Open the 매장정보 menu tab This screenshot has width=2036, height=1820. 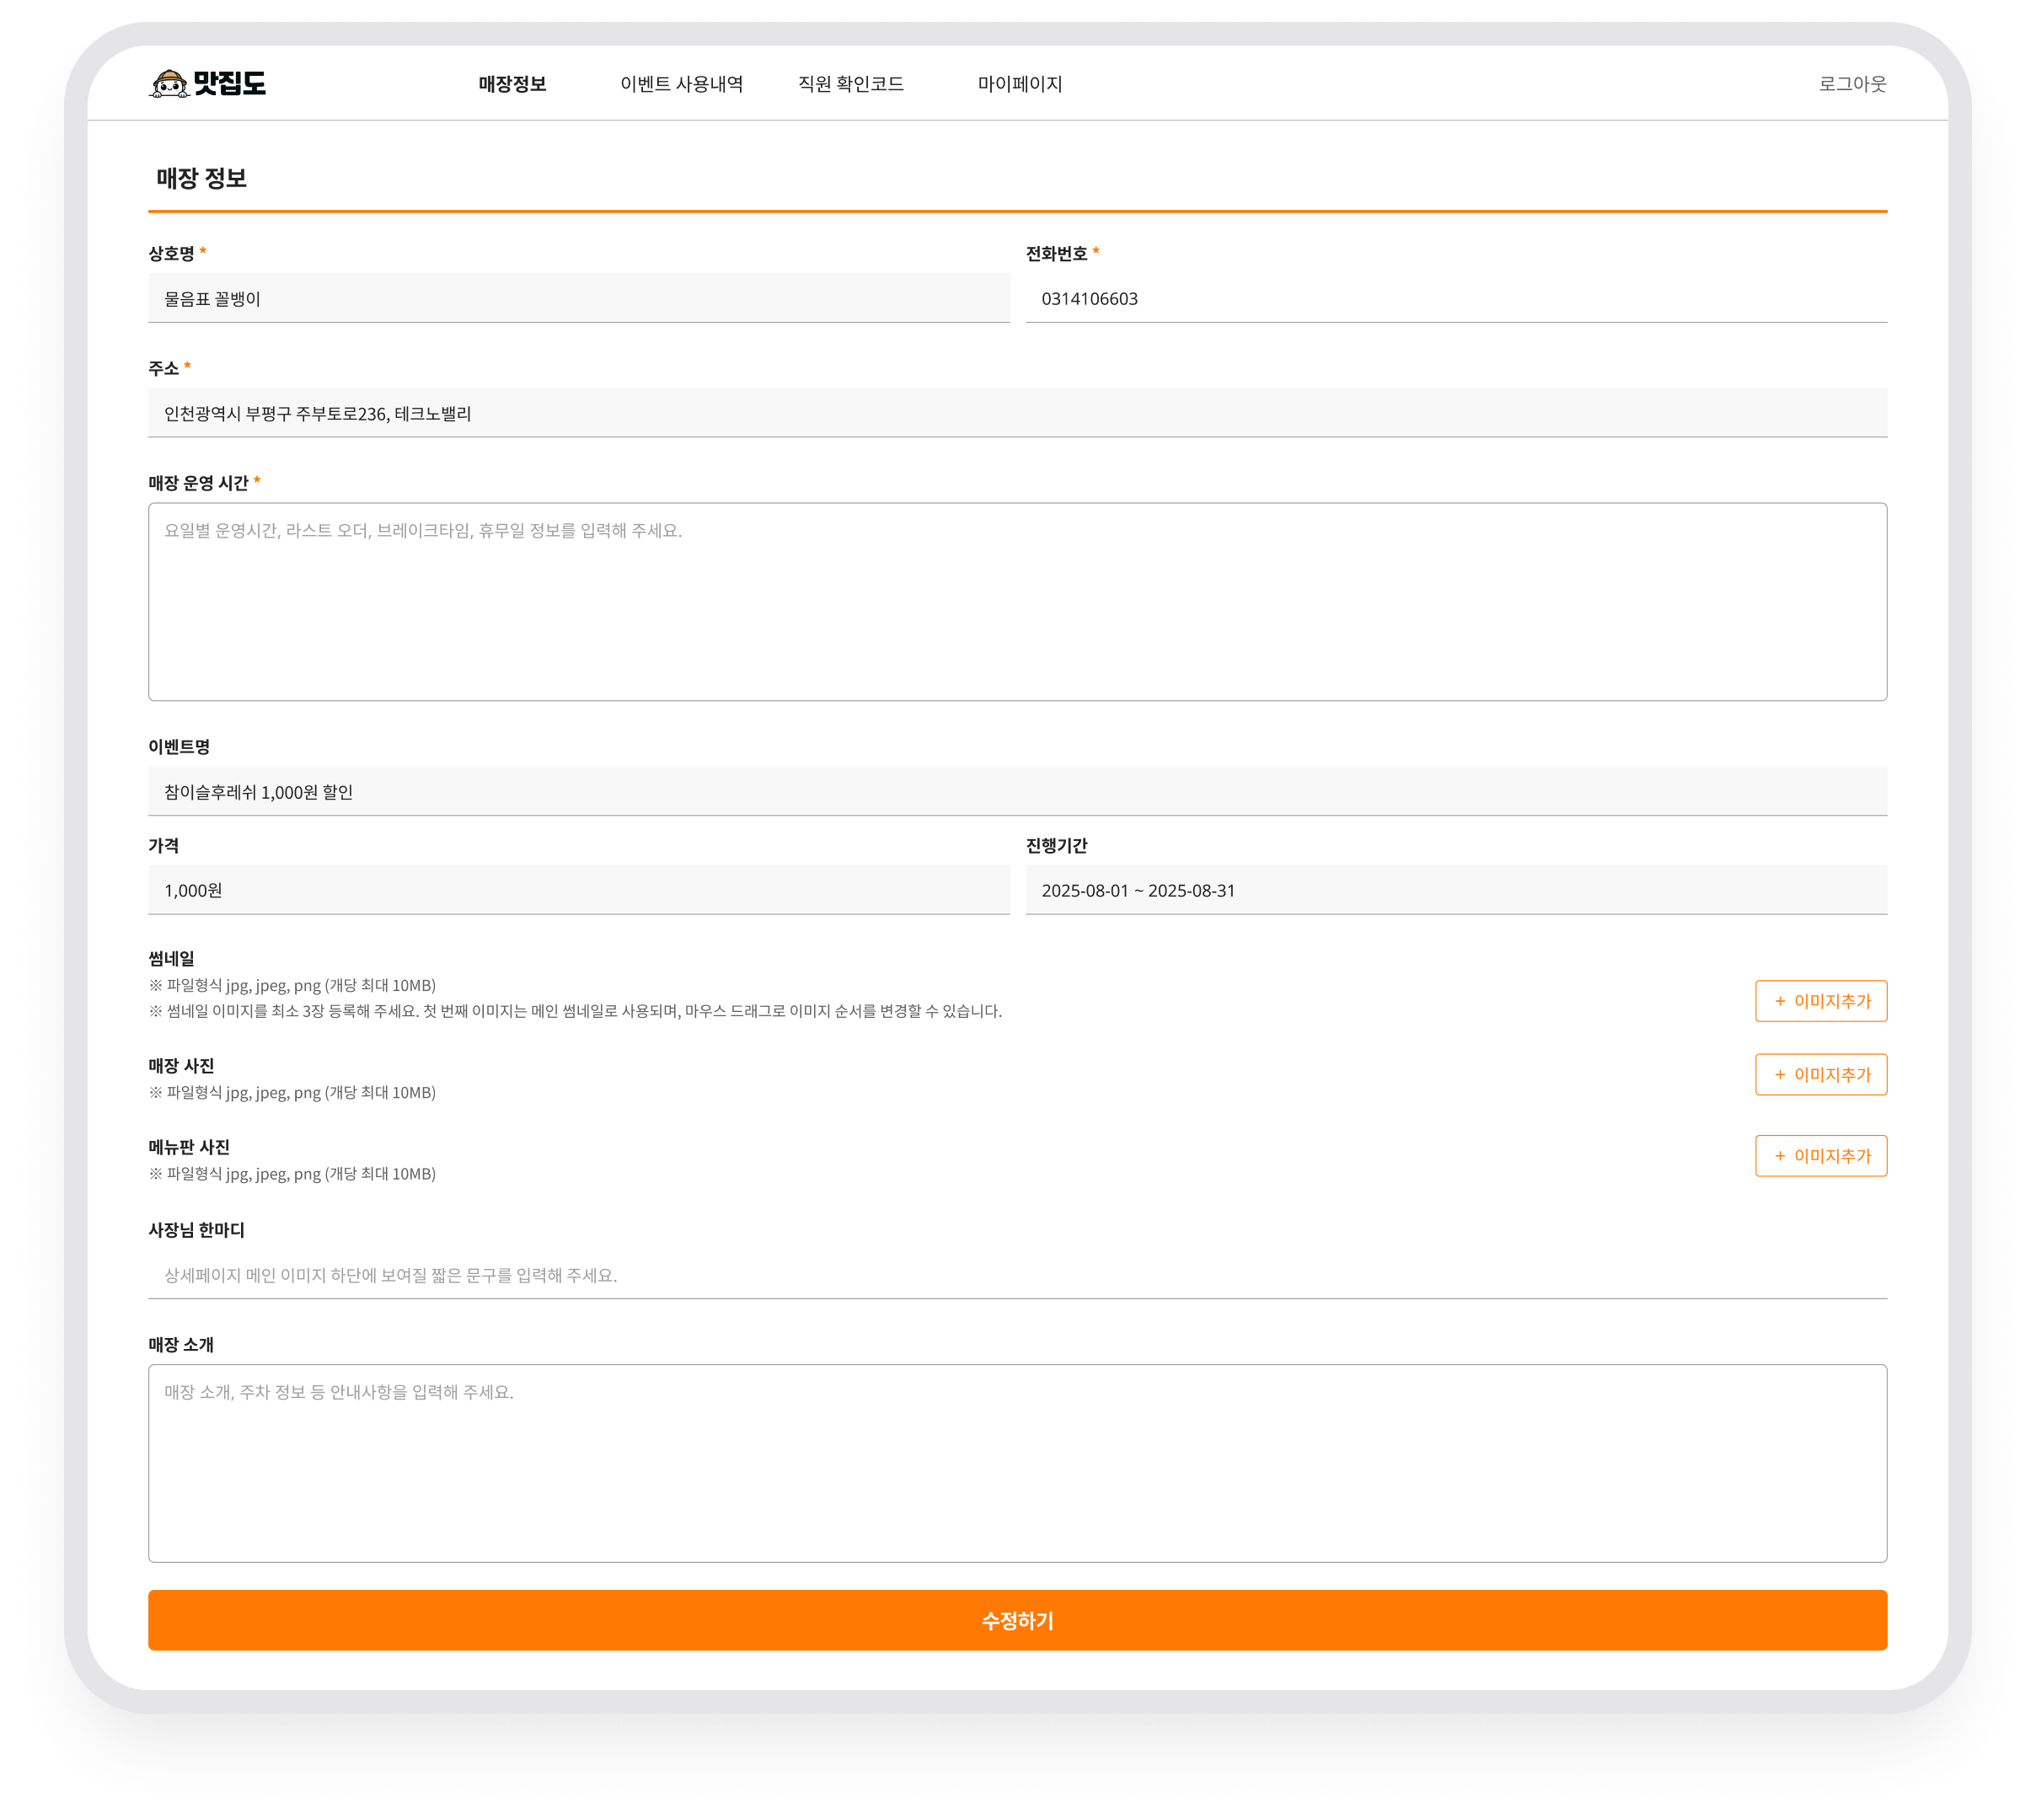coord(512,84)
